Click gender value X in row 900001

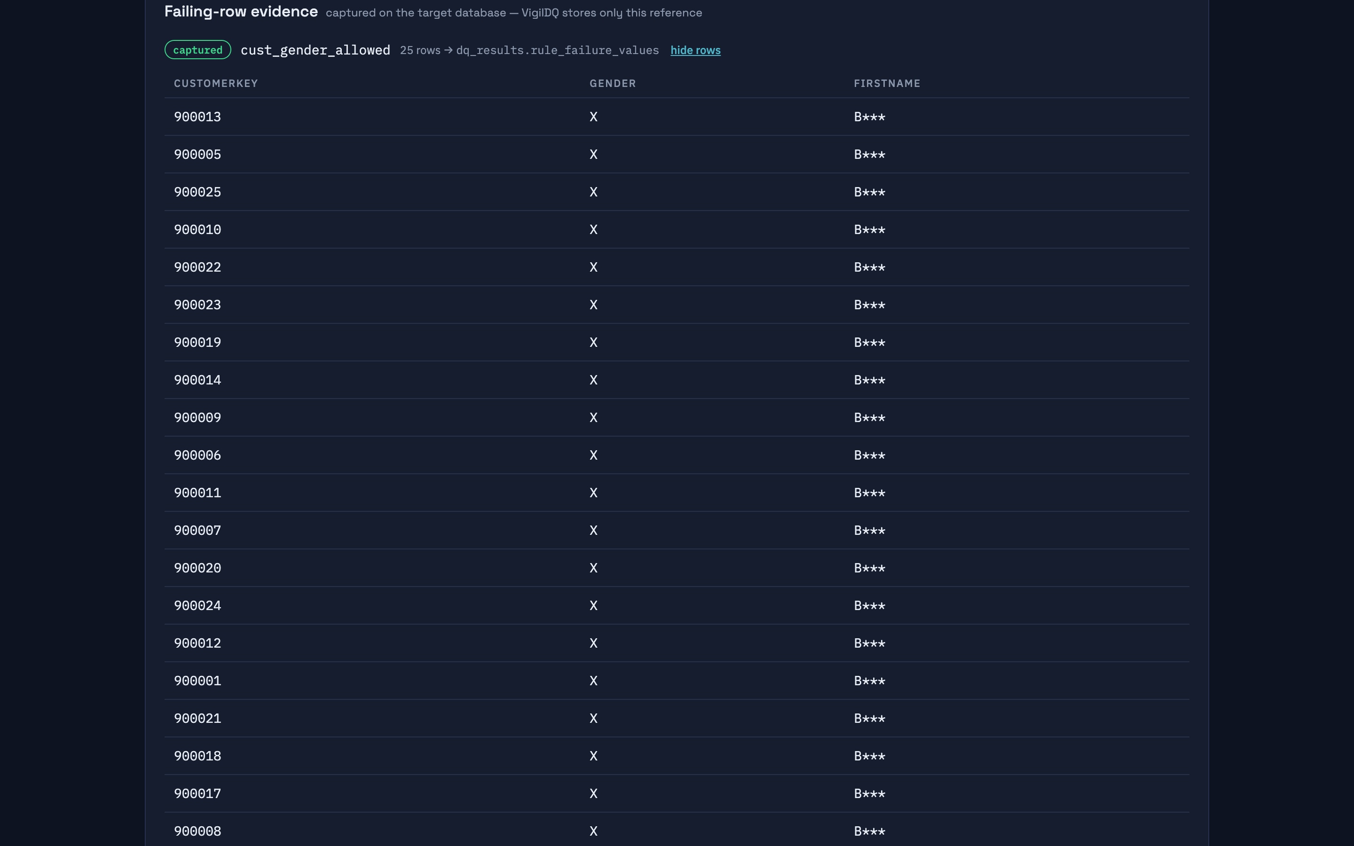point(594,681)
